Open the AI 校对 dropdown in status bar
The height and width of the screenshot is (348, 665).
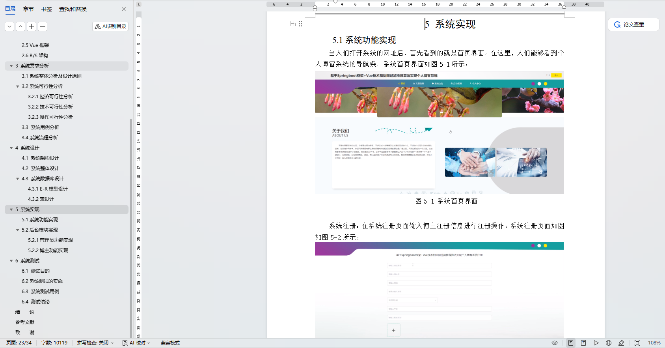coord(136,343)
